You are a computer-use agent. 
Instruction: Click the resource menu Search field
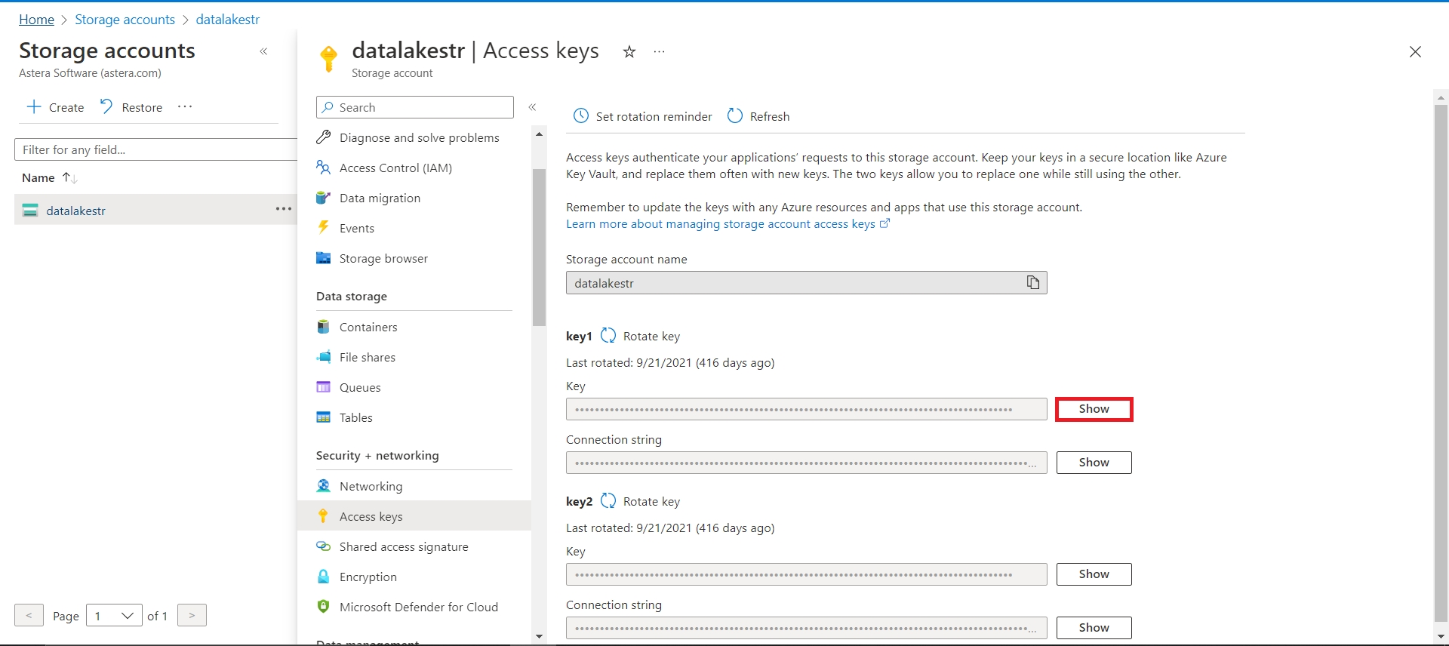[415, 107]
